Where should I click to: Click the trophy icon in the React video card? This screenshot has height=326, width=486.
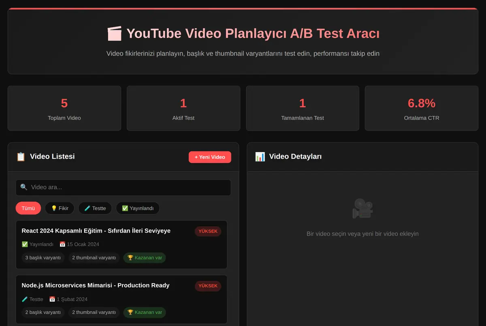click(x=130, y=258)
